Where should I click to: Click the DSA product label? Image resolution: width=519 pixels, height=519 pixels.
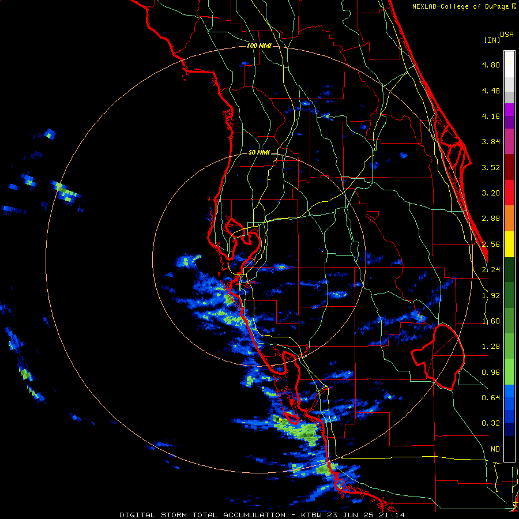click(x=507, y=35)
